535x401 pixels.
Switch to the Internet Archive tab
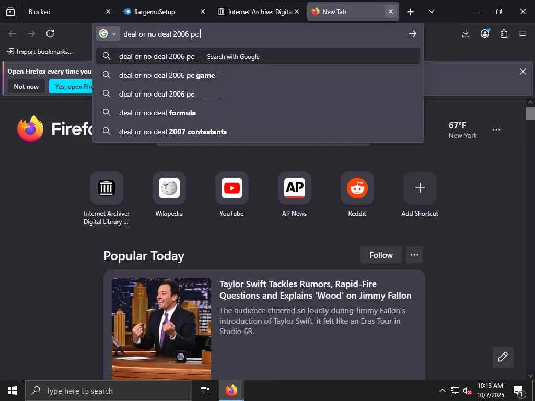coord(259,11)
